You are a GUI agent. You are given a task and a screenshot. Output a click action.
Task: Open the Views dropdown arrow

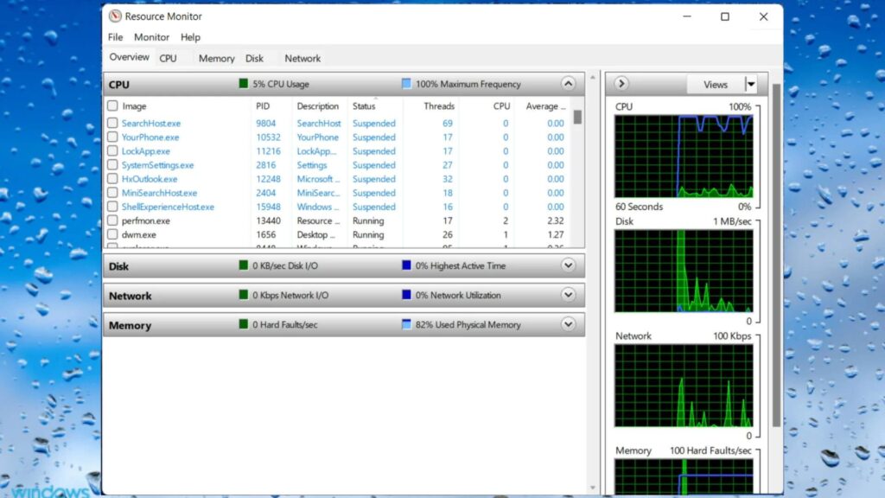pos(750,83)
